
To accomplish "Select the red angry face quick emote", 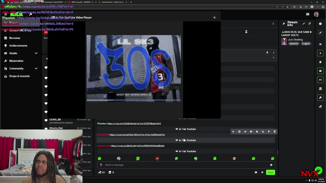I will click(157, 159).
